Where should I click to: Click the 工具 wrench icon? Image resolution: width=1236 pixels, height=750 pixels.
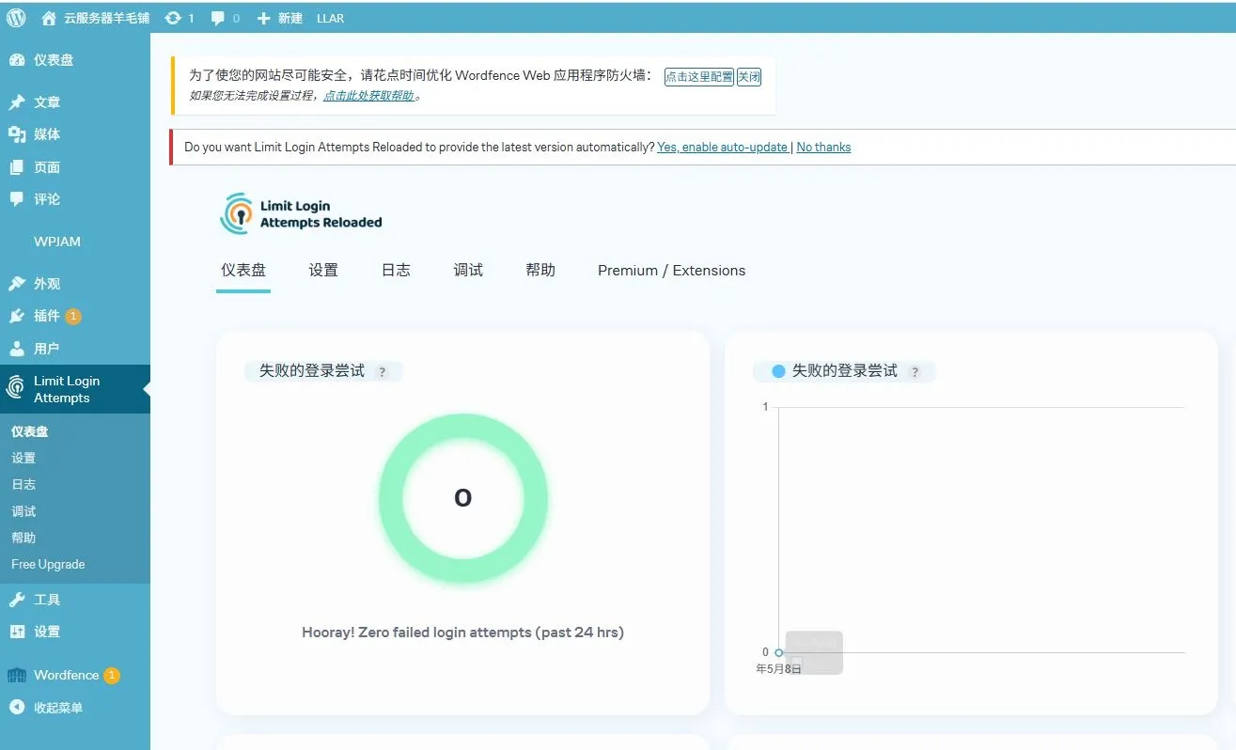[17, 600]
